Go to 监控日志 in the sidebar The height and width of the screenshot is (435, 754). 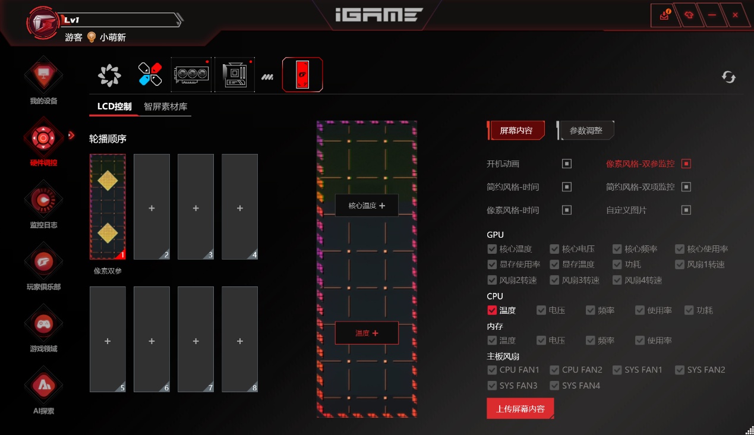click(x=43, y=206)
